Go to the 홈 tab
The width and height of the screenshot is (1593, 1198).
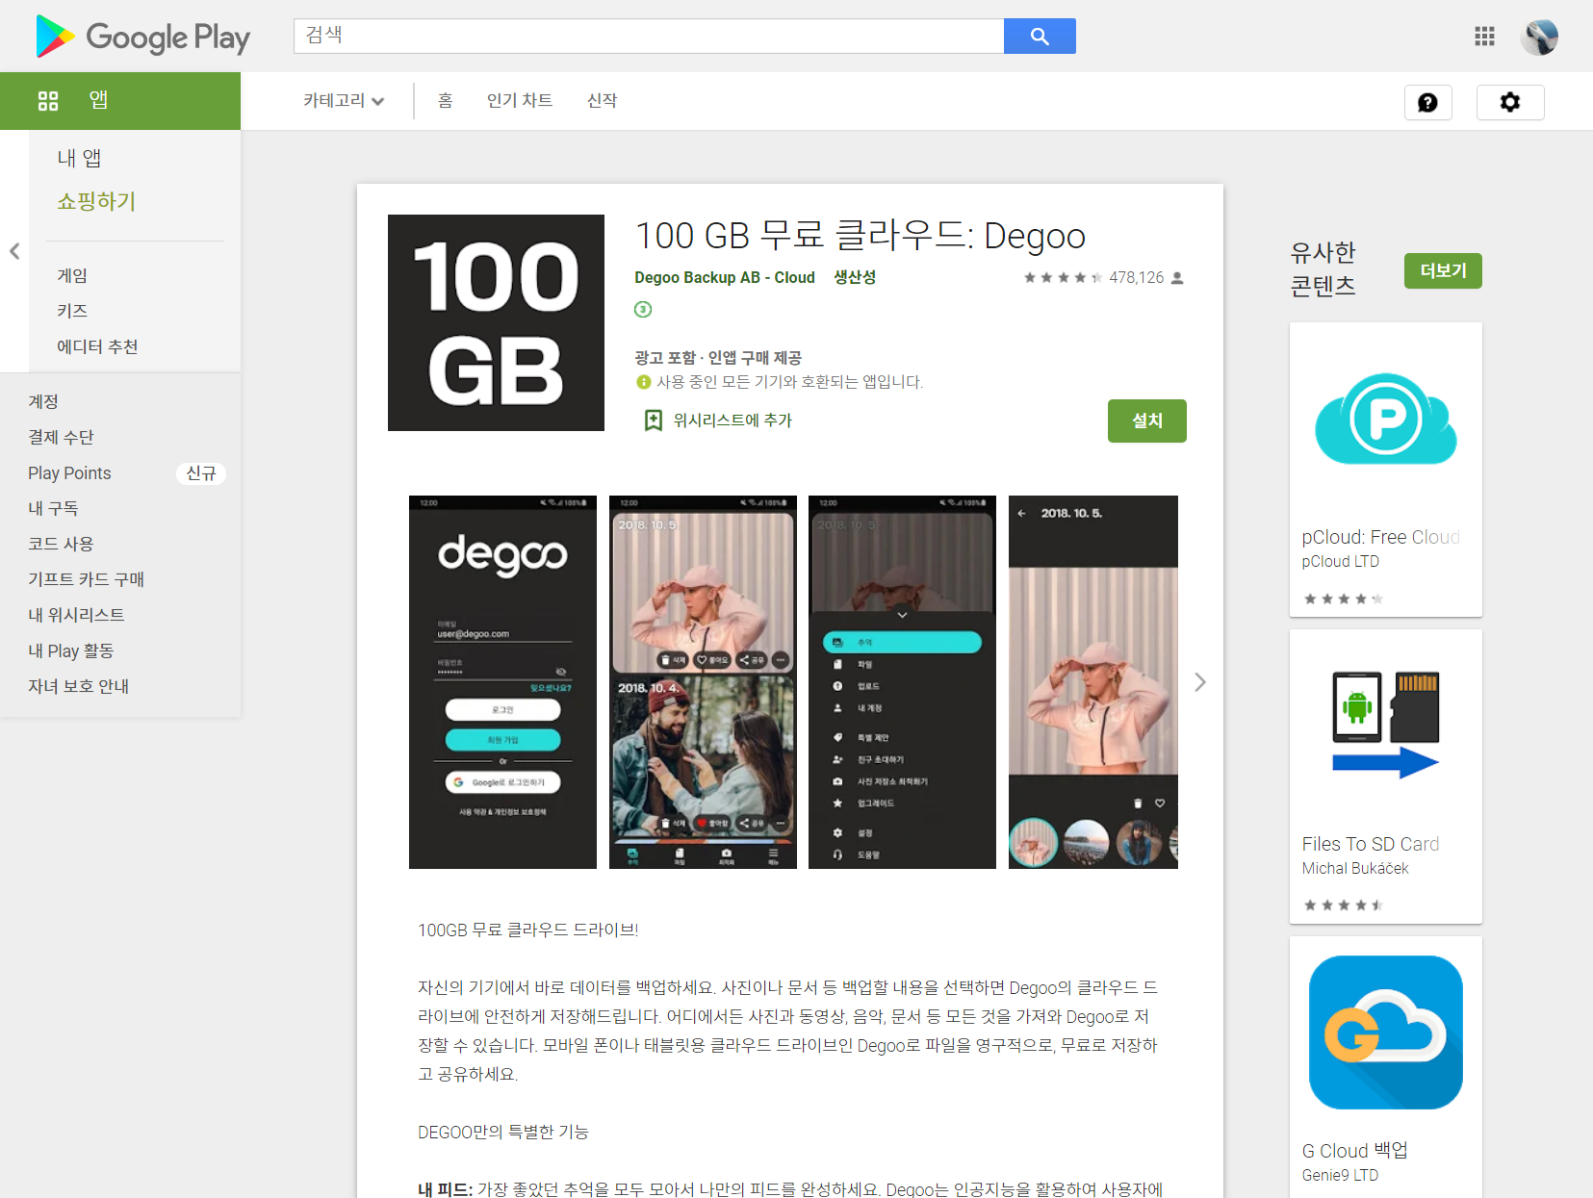[x=445, y=100]
